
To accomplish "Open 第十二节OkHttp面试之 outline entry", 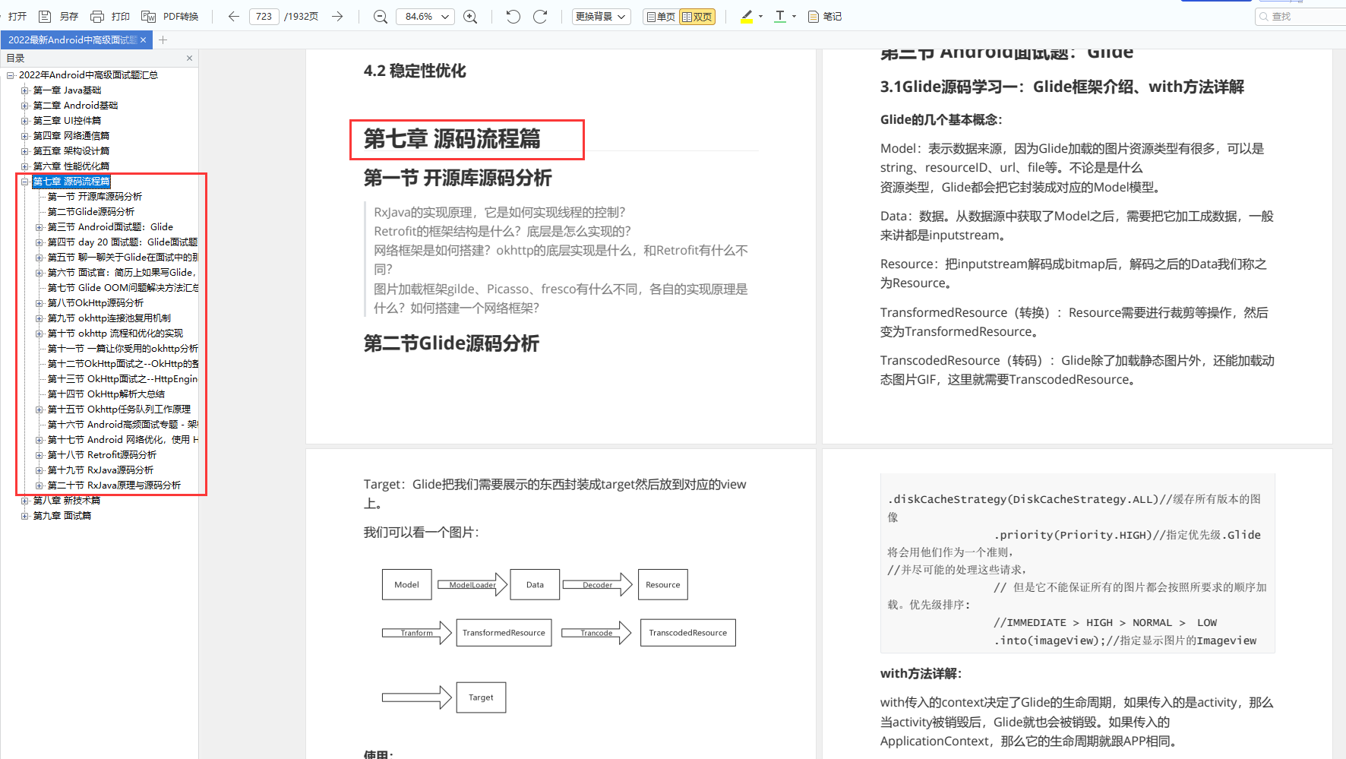I will pyautogui.click(x=122, y=364).
